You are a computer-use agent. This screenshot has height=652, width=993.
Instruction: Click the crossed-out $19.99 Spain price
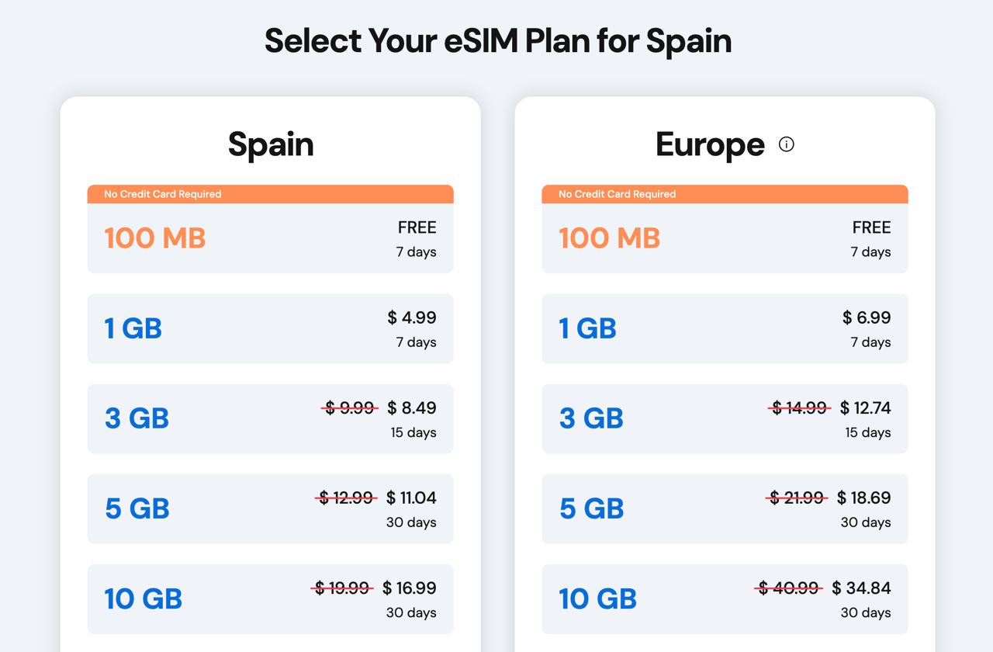click(x=342, y=588)
